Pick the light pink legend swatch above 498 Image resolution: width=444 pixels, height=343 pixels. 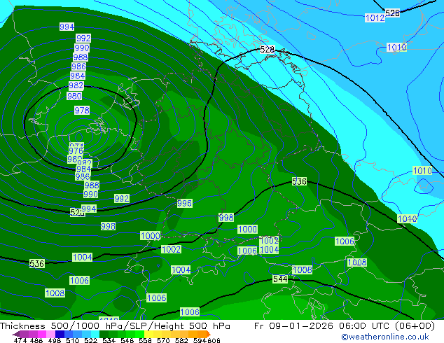pos(50,334)
